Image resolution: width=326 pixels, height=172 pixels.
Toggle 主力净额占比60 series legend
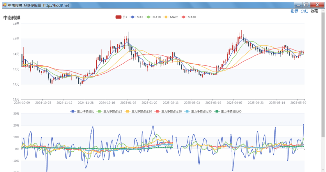pyautogui.click(x=228, y=111)
